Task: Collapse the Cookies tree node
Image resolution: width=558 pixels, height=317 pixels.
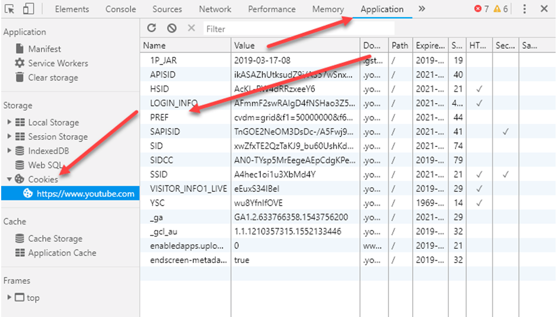Action: click(9, 179)
